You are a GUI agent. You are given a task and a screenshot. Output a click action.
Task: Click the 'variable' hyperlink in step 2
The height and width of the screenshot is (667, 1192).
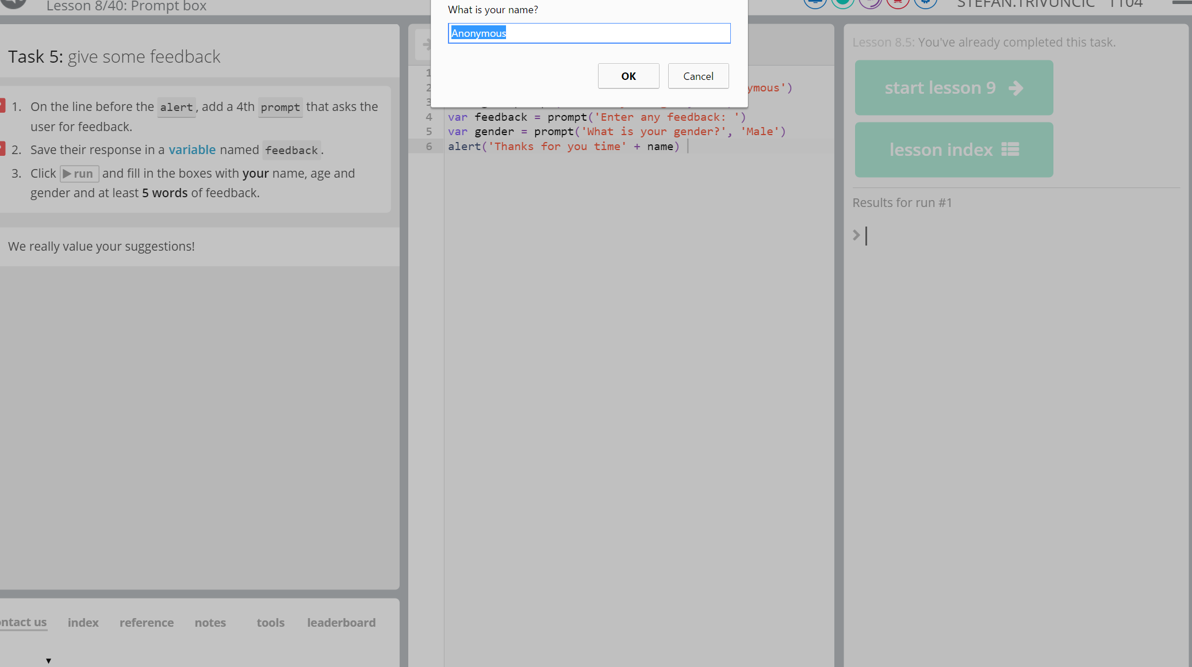tap(192, 149)
